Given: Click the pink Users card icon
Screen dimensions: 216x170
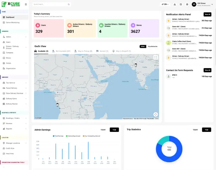Looking at the screenshot, I should (38, 25).
